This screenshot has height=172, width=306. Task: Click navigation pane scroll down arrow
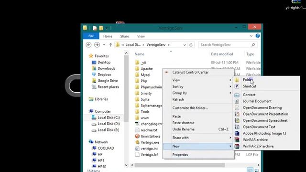tap(126, 165)
